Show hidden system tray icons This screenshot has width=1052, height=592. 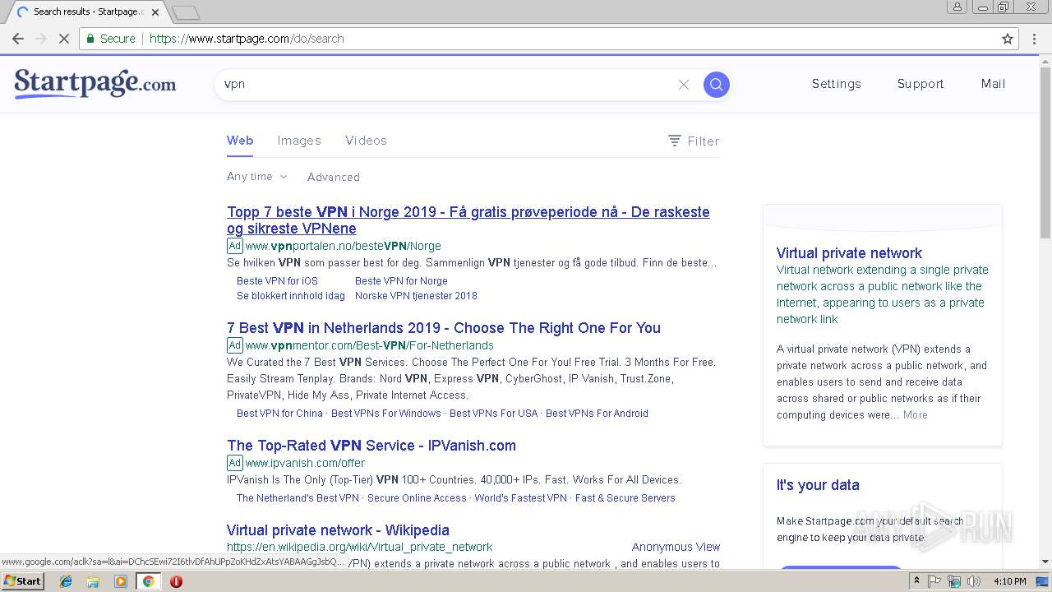(916, 581)
